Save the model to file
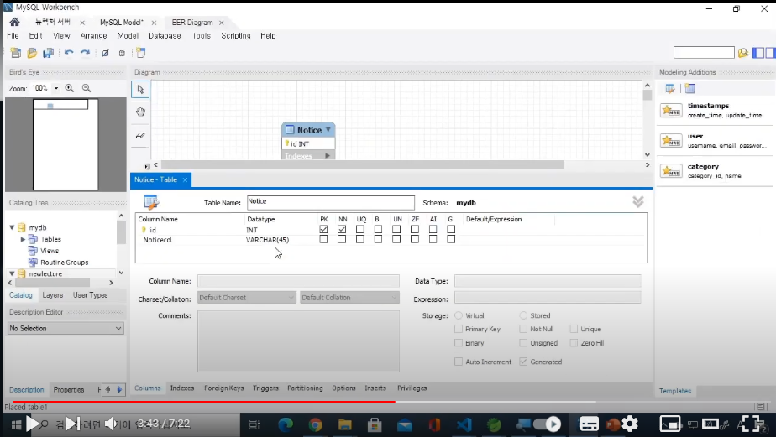The width and height of the screenshot is (776, 437). click(x=48, y=53)
